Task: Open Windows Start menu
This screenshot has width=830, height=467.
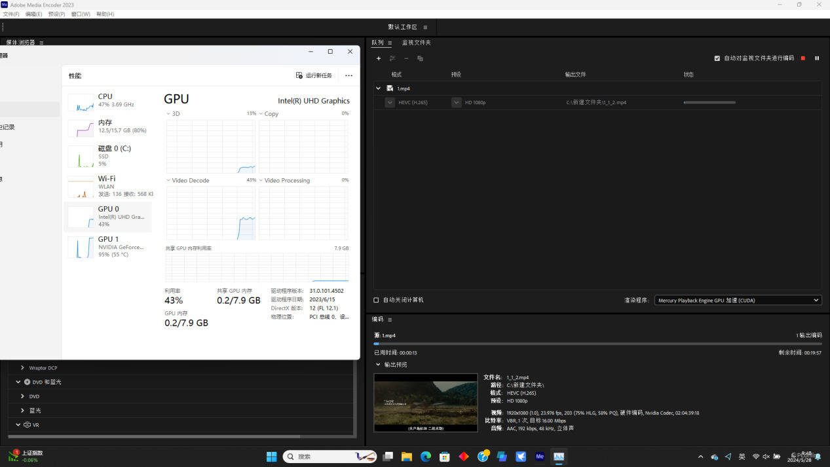Action: [x=271, y=457]
